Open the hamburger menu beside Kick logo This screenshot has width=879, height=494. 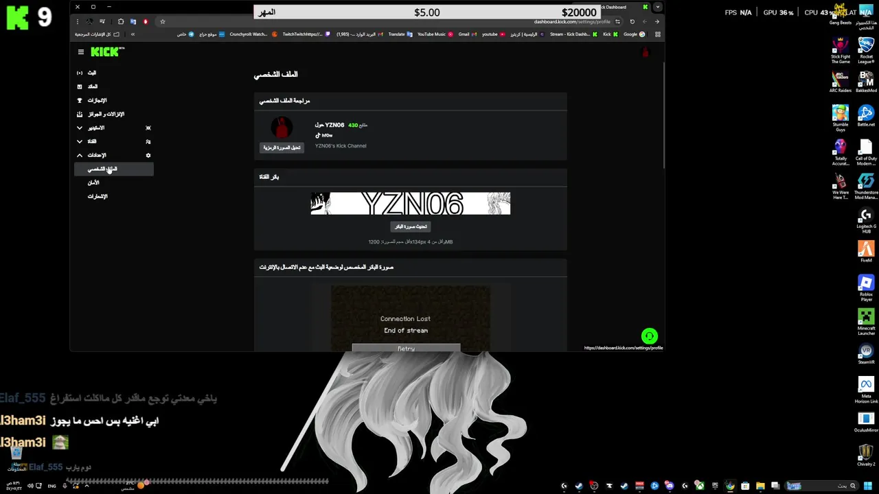pos(80,52)
